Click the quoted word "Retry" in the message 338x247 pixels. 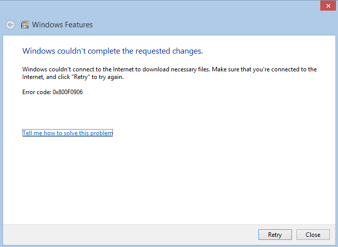[x=81, y=77]
